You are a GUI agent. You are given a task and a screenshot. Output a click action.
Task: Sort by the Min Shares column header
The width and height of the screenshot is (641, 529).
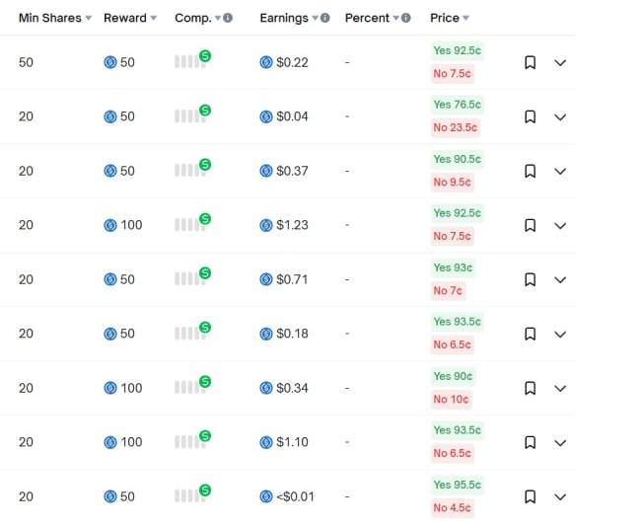(54, 18)
